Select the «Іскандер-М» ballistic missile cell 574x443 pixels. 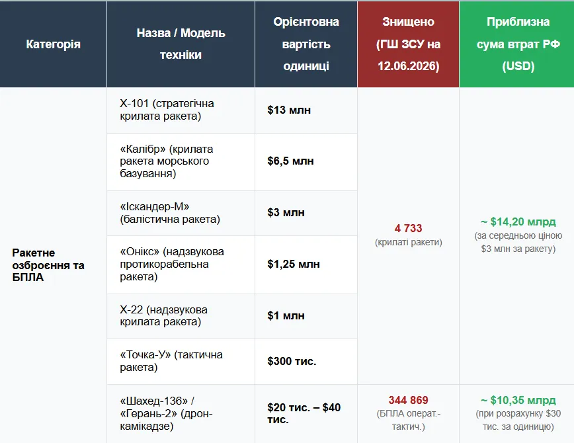pos(181,214)
